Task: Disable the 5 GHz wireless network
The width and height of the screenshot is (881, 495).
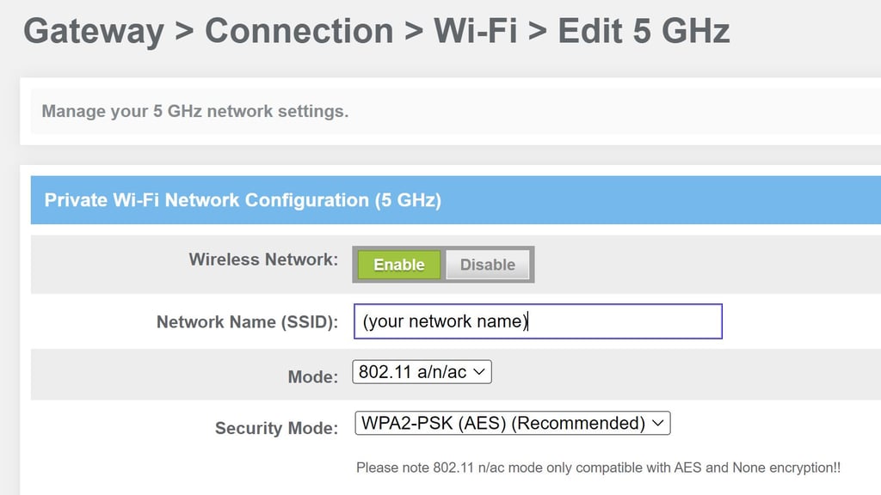Action: click(x=487, y=265)
